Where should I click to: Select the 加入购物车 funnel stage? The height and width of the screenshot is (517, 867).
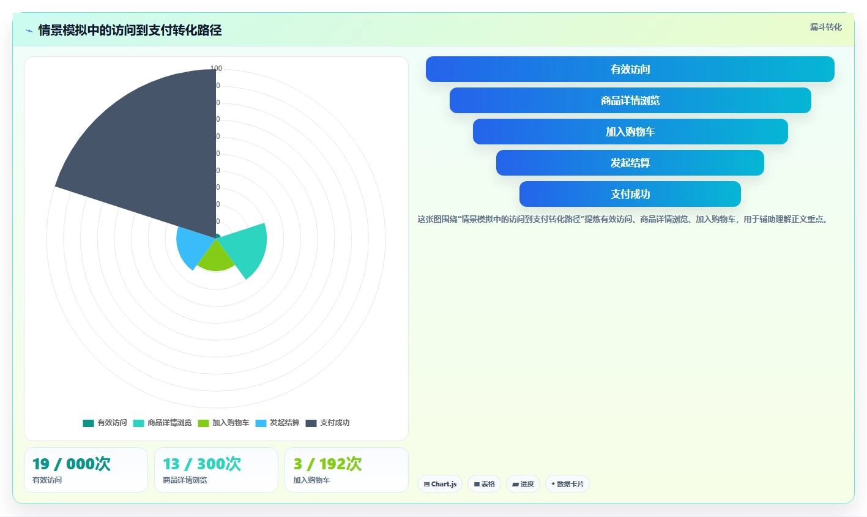point(630,132)
